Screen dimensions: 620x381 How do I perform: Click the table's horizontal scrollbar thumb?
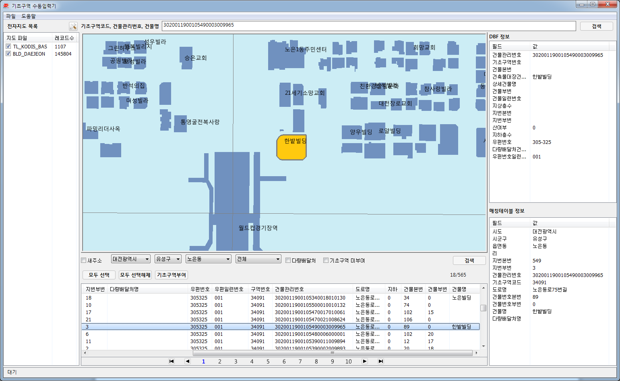332,353
